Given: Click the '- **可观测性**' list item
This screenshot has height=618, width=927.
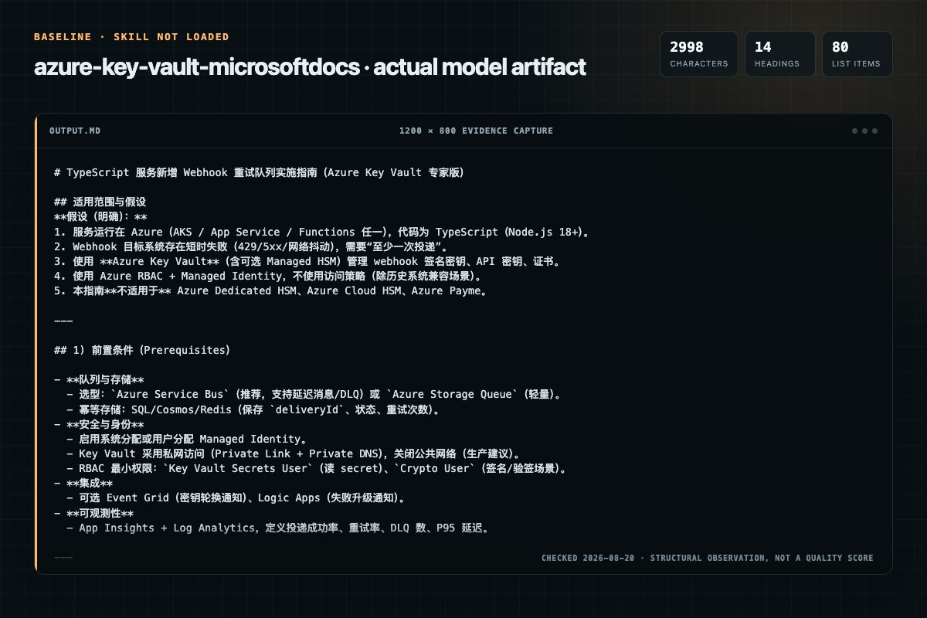Looking at the screenshot, I should point(94,513).
